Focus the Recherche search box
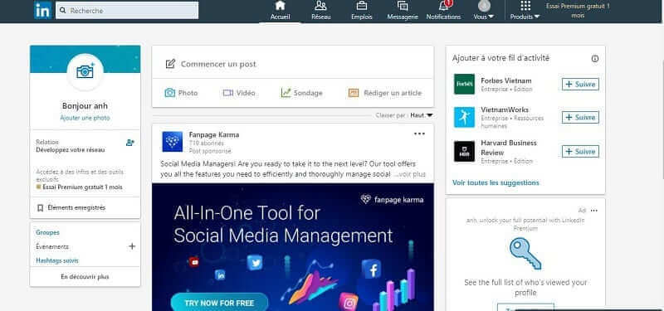This screenshot has height=311, width=664. pyautogui.click(x=127, y=11)
